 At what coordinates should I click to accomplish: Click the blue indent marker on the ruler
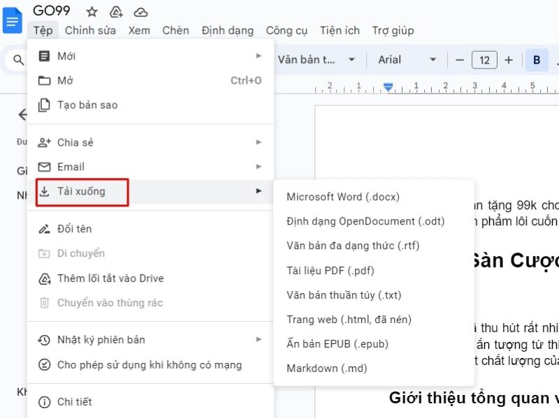pos(390,89)
